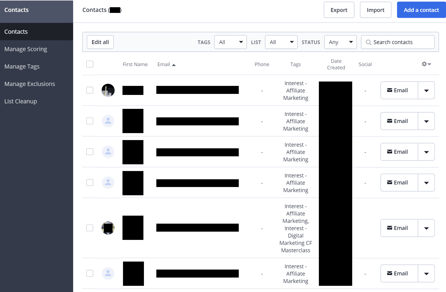Screen dimensions: 446x292
Task: Open the STATUS filter set to Any
Action: (x=340, y=42)
